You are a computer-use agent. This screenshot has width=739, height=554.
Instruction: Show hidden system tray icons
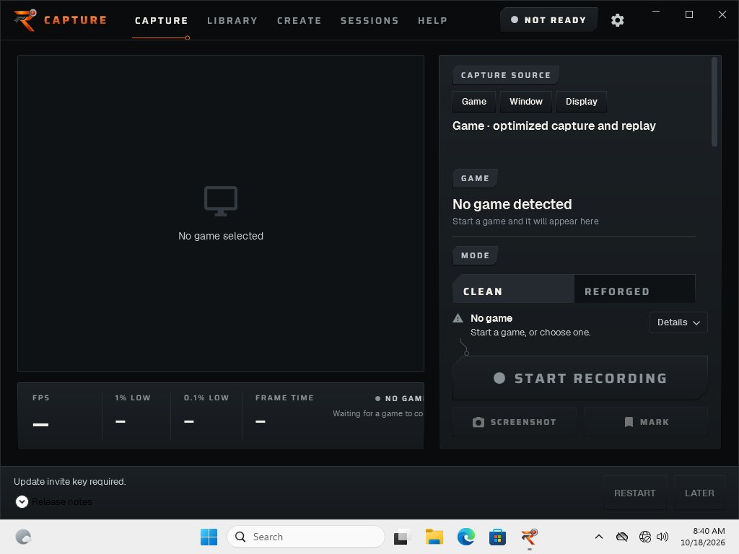598,537
